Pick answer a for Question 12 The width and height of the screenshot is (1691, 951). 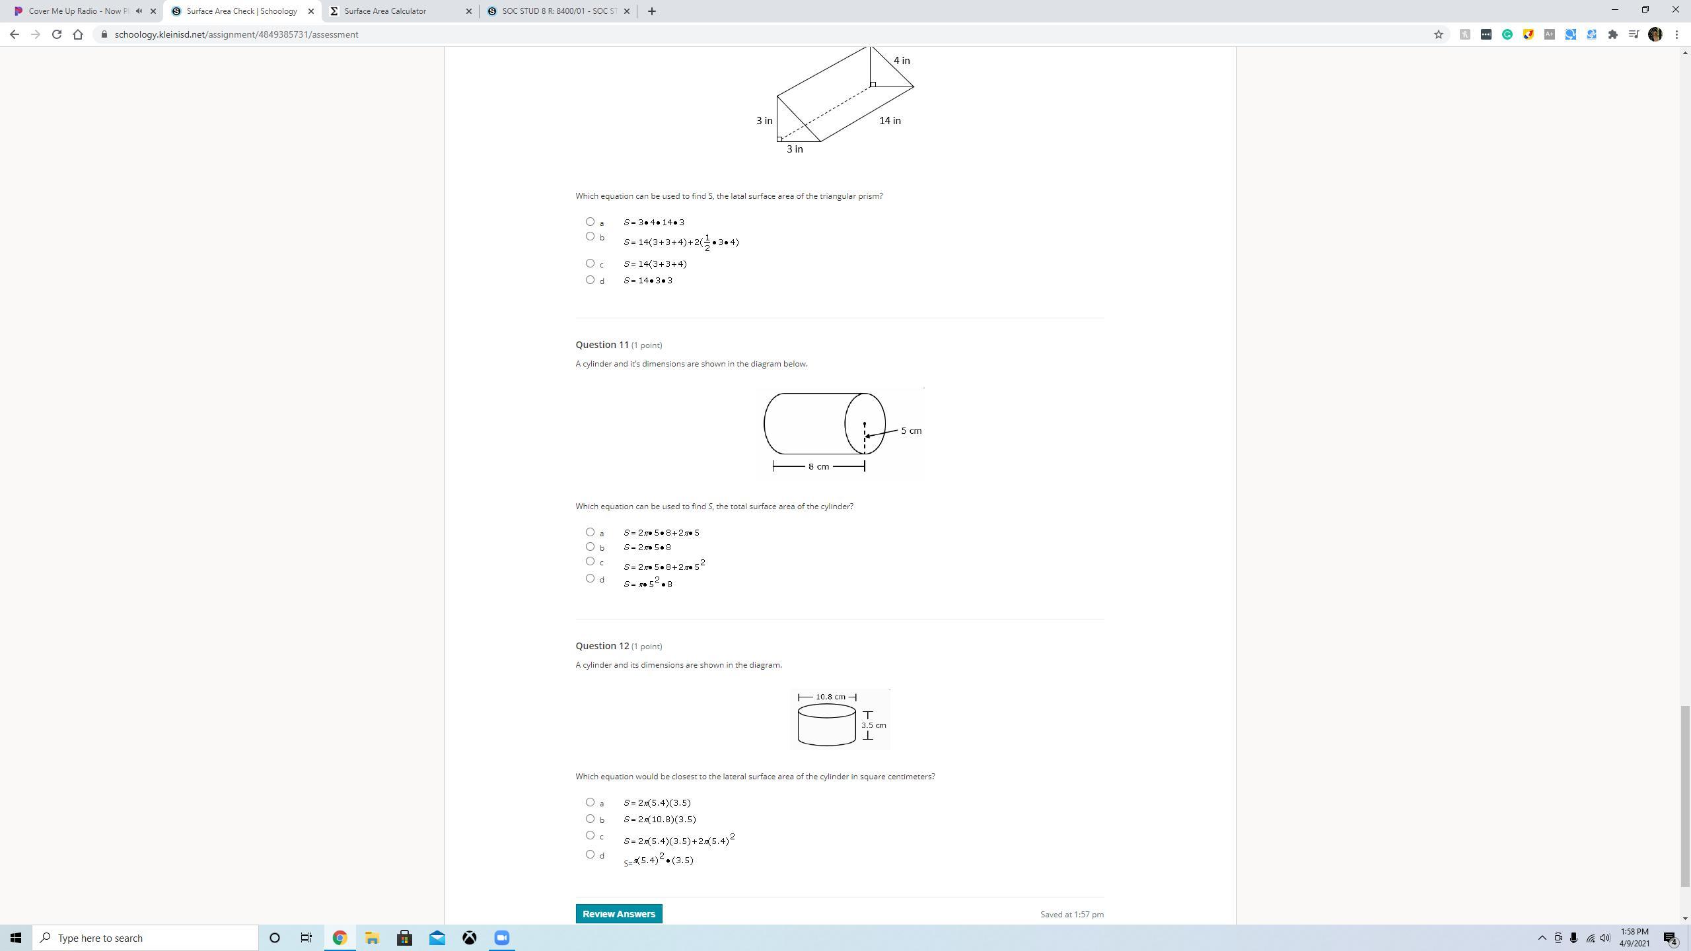click(x=590, y=802)
